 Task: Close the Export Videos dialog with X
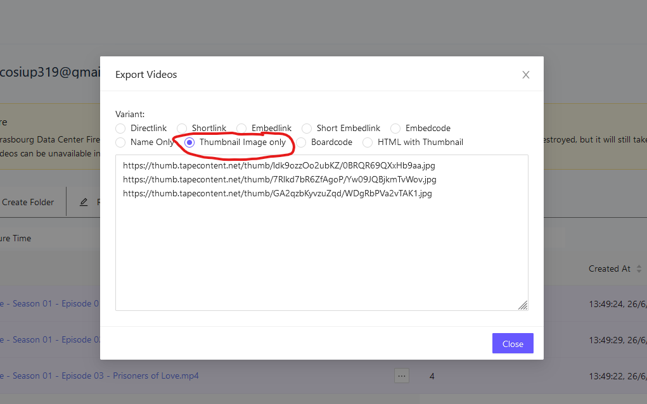pyautogui.click(x=525, y=75)
